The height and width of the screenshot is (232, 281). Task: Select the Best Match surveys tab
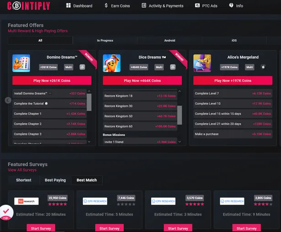[x=87, y=180]
